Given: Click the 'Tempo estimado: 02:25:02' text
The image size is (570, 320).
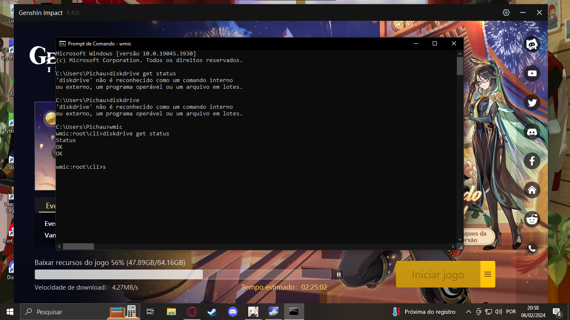Looking at the screenshot, I should pos(284,287).
